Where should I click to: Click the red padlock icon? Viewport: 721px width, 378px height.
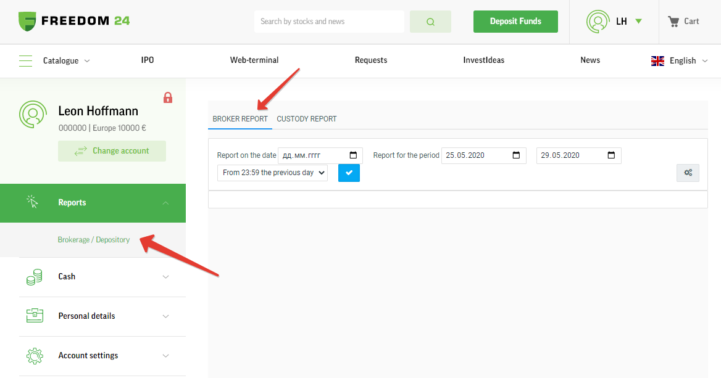click(x=168, y=97)
